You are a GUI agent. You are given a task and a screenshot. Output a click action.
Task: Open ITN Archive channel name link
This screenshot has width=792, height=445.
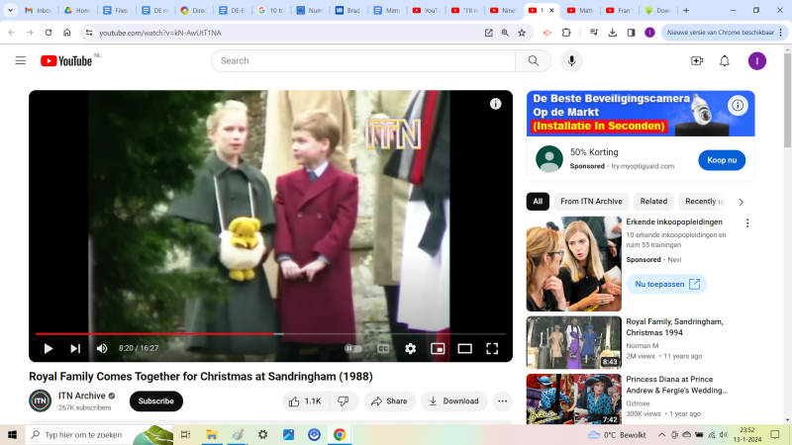82,396
